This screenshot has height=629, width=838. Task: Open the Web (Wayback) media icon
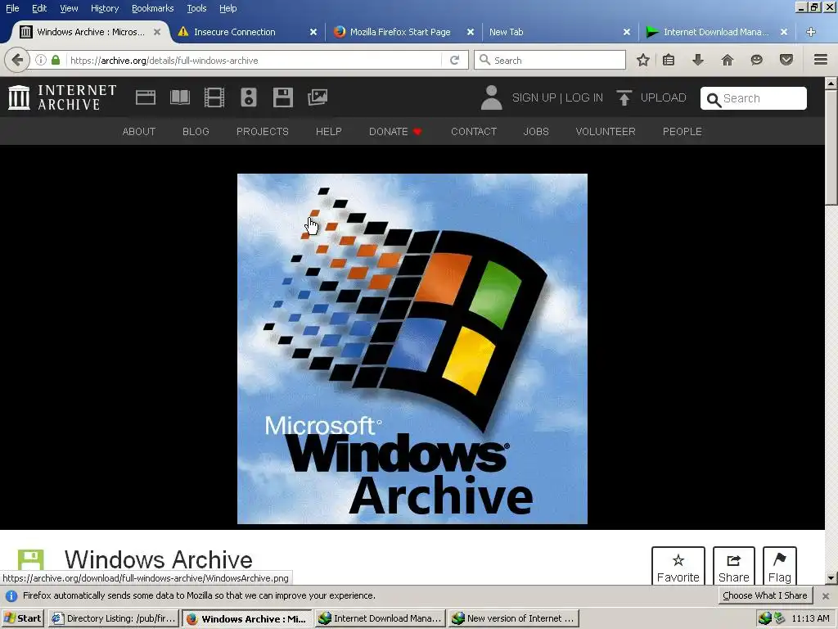146,97
